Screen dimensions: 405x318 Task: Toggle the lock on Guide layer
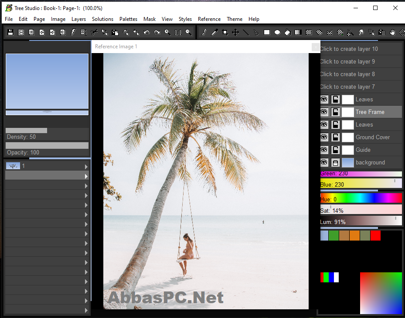click(x=335, y=150)
